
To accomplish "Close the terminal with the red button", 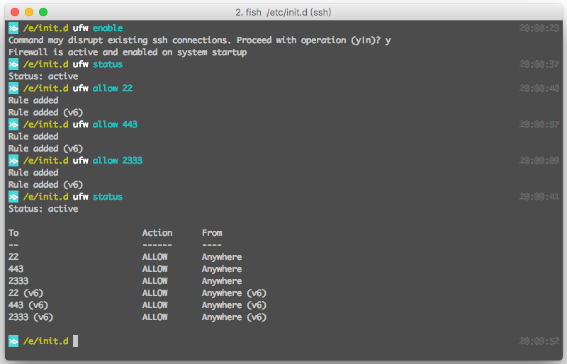I will pyautogui.click(x=15, y=12).
